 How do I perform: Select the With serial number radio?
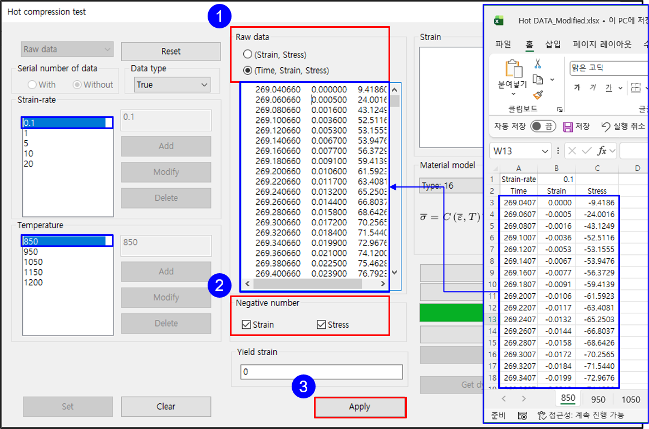point(32,85)
